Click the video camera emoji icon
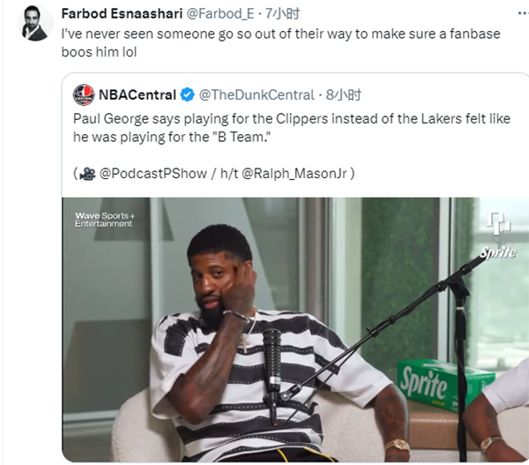This screenshot has height=465, width=529. point(86,174)
